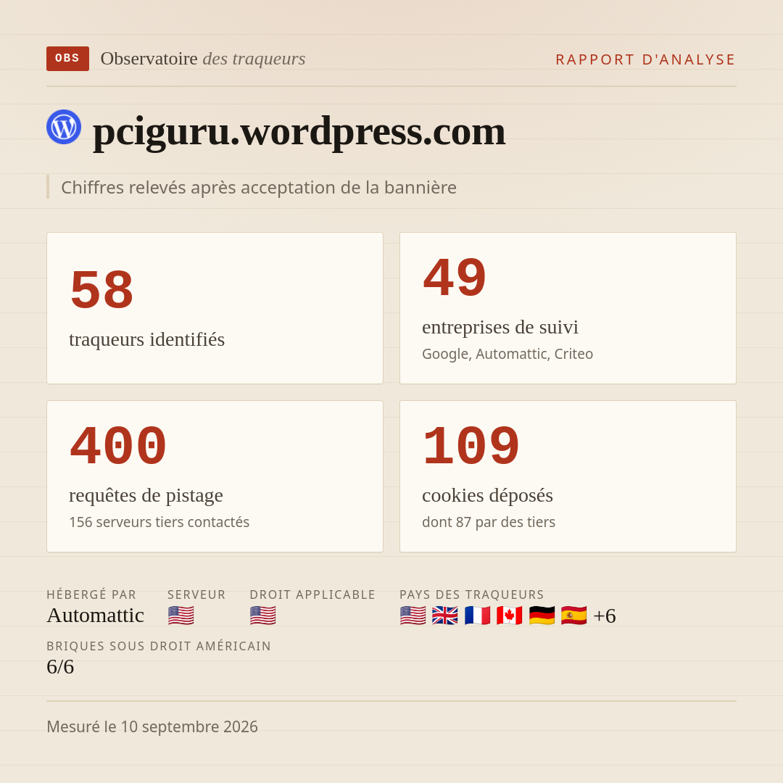Click the US flag under Serveur
The image size is (783, 783).
[181, 616]
